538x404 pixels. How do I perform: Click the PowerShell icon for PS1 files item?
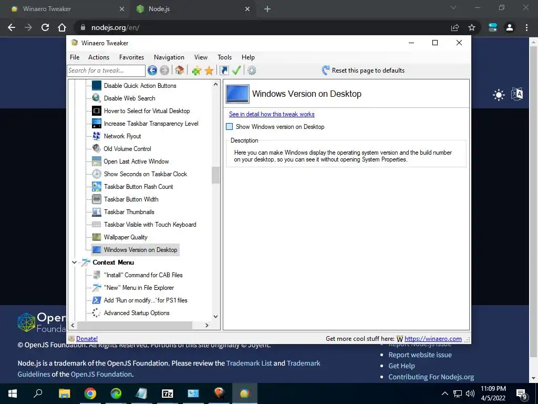(x=97, y=300)
